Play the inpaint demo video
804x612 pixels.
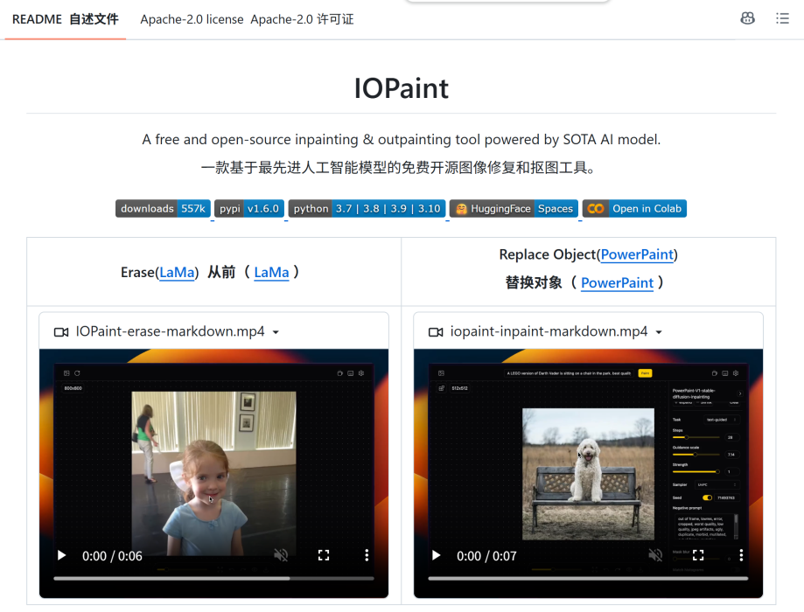437,555
